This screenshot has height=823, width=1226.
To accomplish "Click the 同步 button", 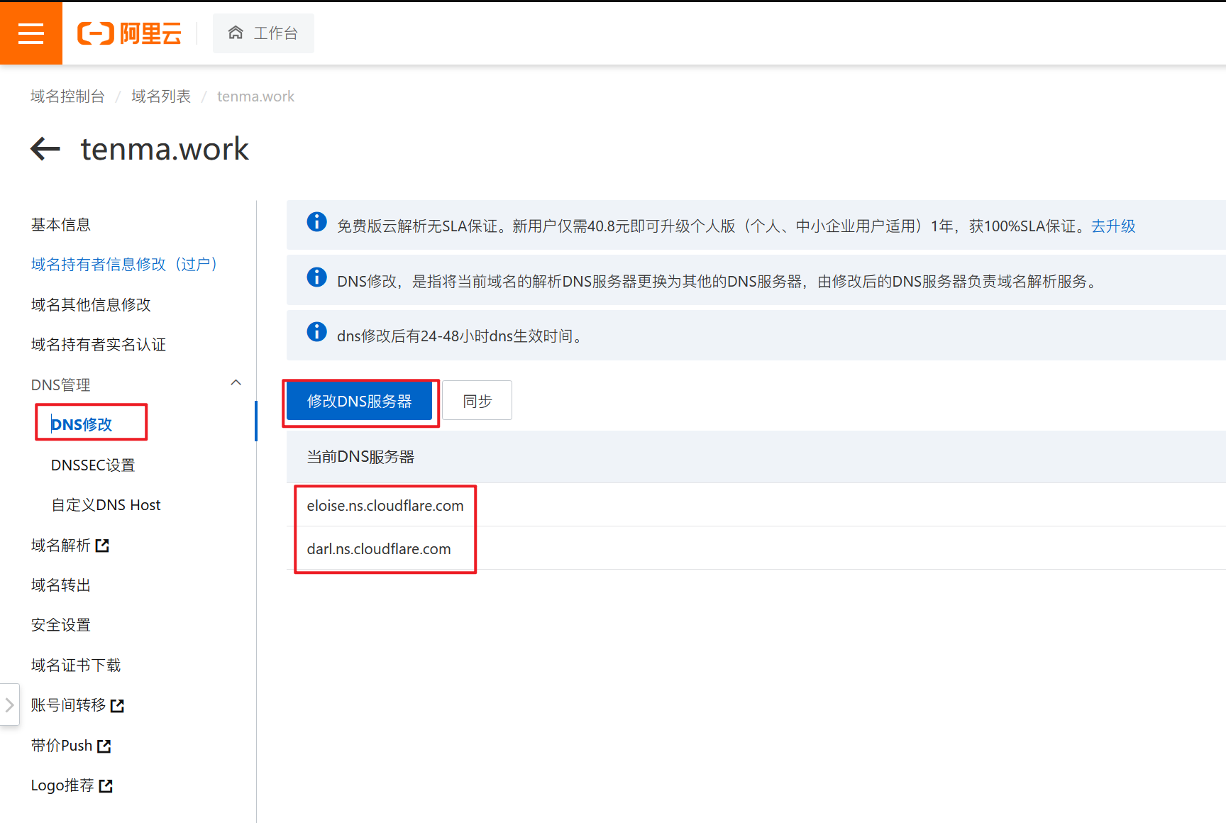I will (477, 401).
